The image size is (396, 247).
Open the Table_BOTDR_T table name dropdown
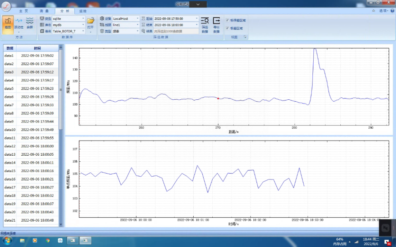click(x=83, y=31)
